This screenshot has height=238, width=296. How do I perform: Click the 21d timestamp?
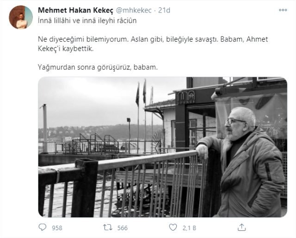[164, 10]
